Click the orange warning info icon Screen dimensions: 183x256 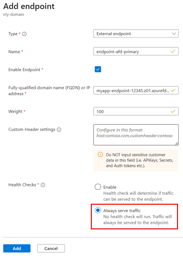[x=100, y=154]
